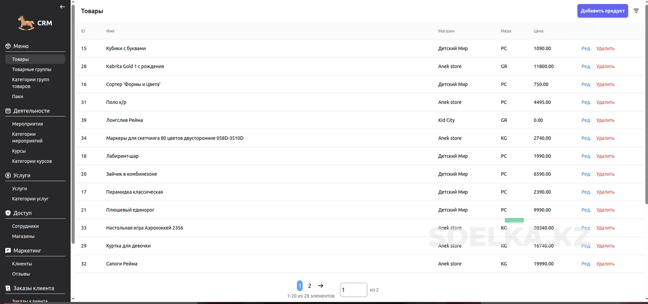Delete Лабиринт-шар product
648x304 pixels.
click(x=605, y=156)
